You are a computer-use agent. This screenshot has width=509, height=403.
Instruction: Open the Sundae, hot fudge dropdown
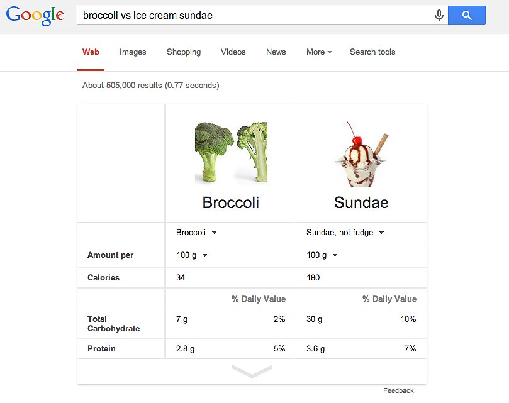click(345, 233)
